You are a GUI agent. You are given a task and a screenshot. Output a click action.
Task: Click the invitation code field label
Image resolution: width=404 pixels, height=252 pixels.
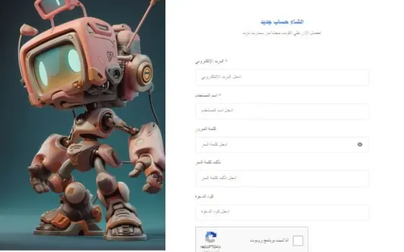coord(205,197)
